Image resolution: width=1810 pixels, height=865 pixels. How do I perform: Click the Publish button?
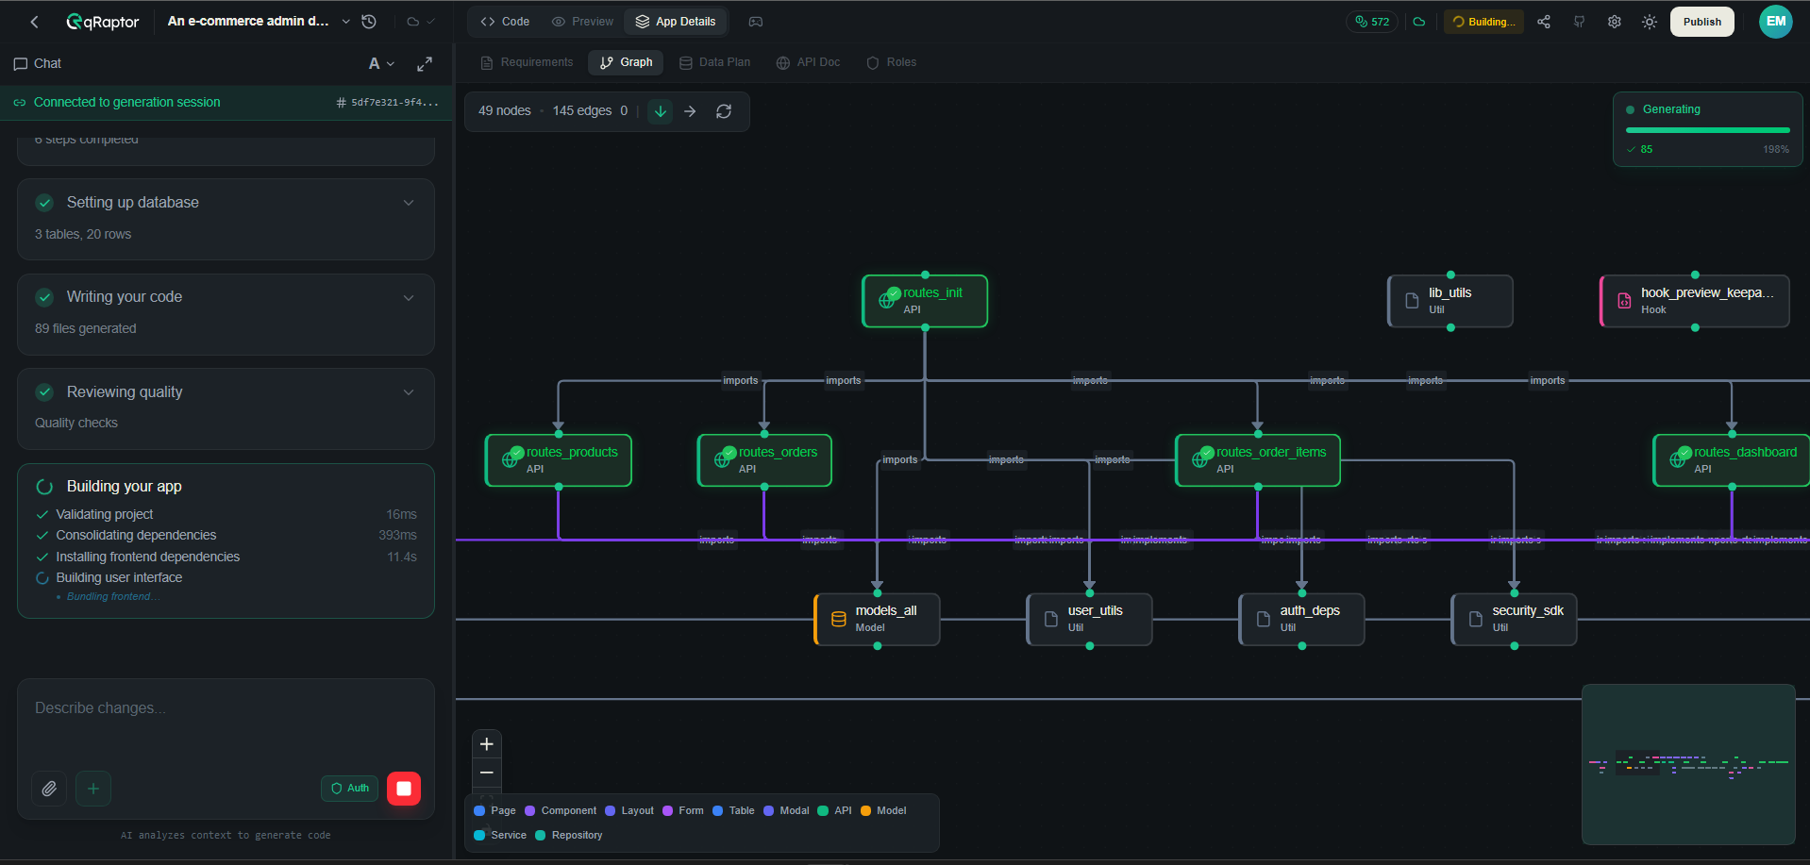coord(1701,22)
